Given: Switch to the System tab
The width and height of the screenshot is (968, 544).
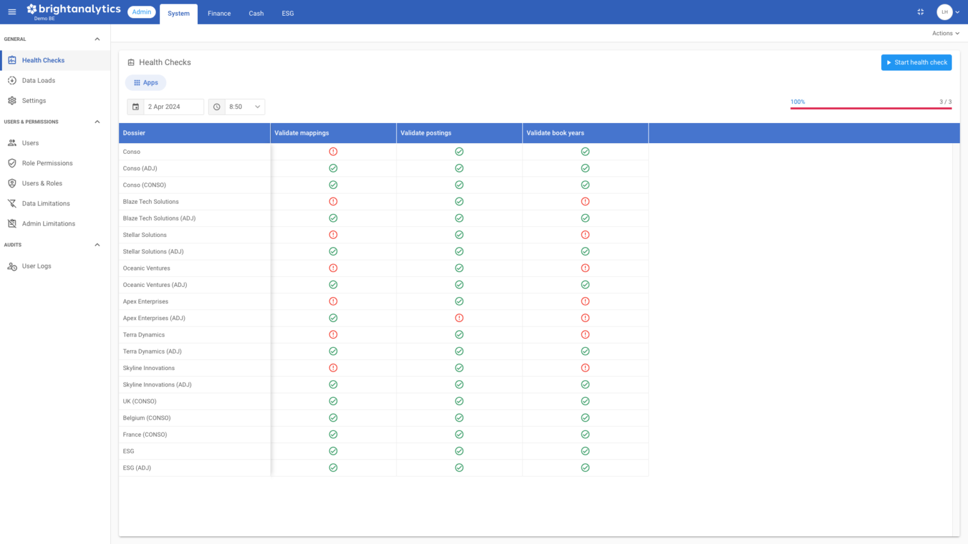Looking at the screenshot, I should (179, 13).
